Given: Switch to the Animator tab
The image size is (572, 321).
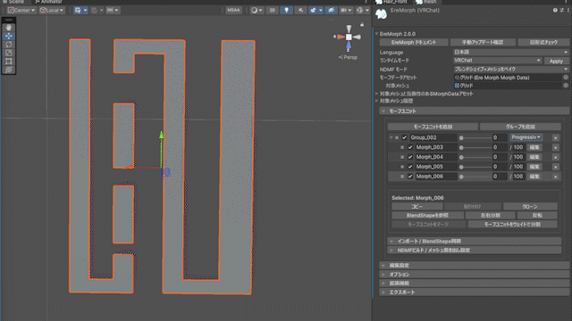Looking at the screenshot, I should click(x=49, y=2).
